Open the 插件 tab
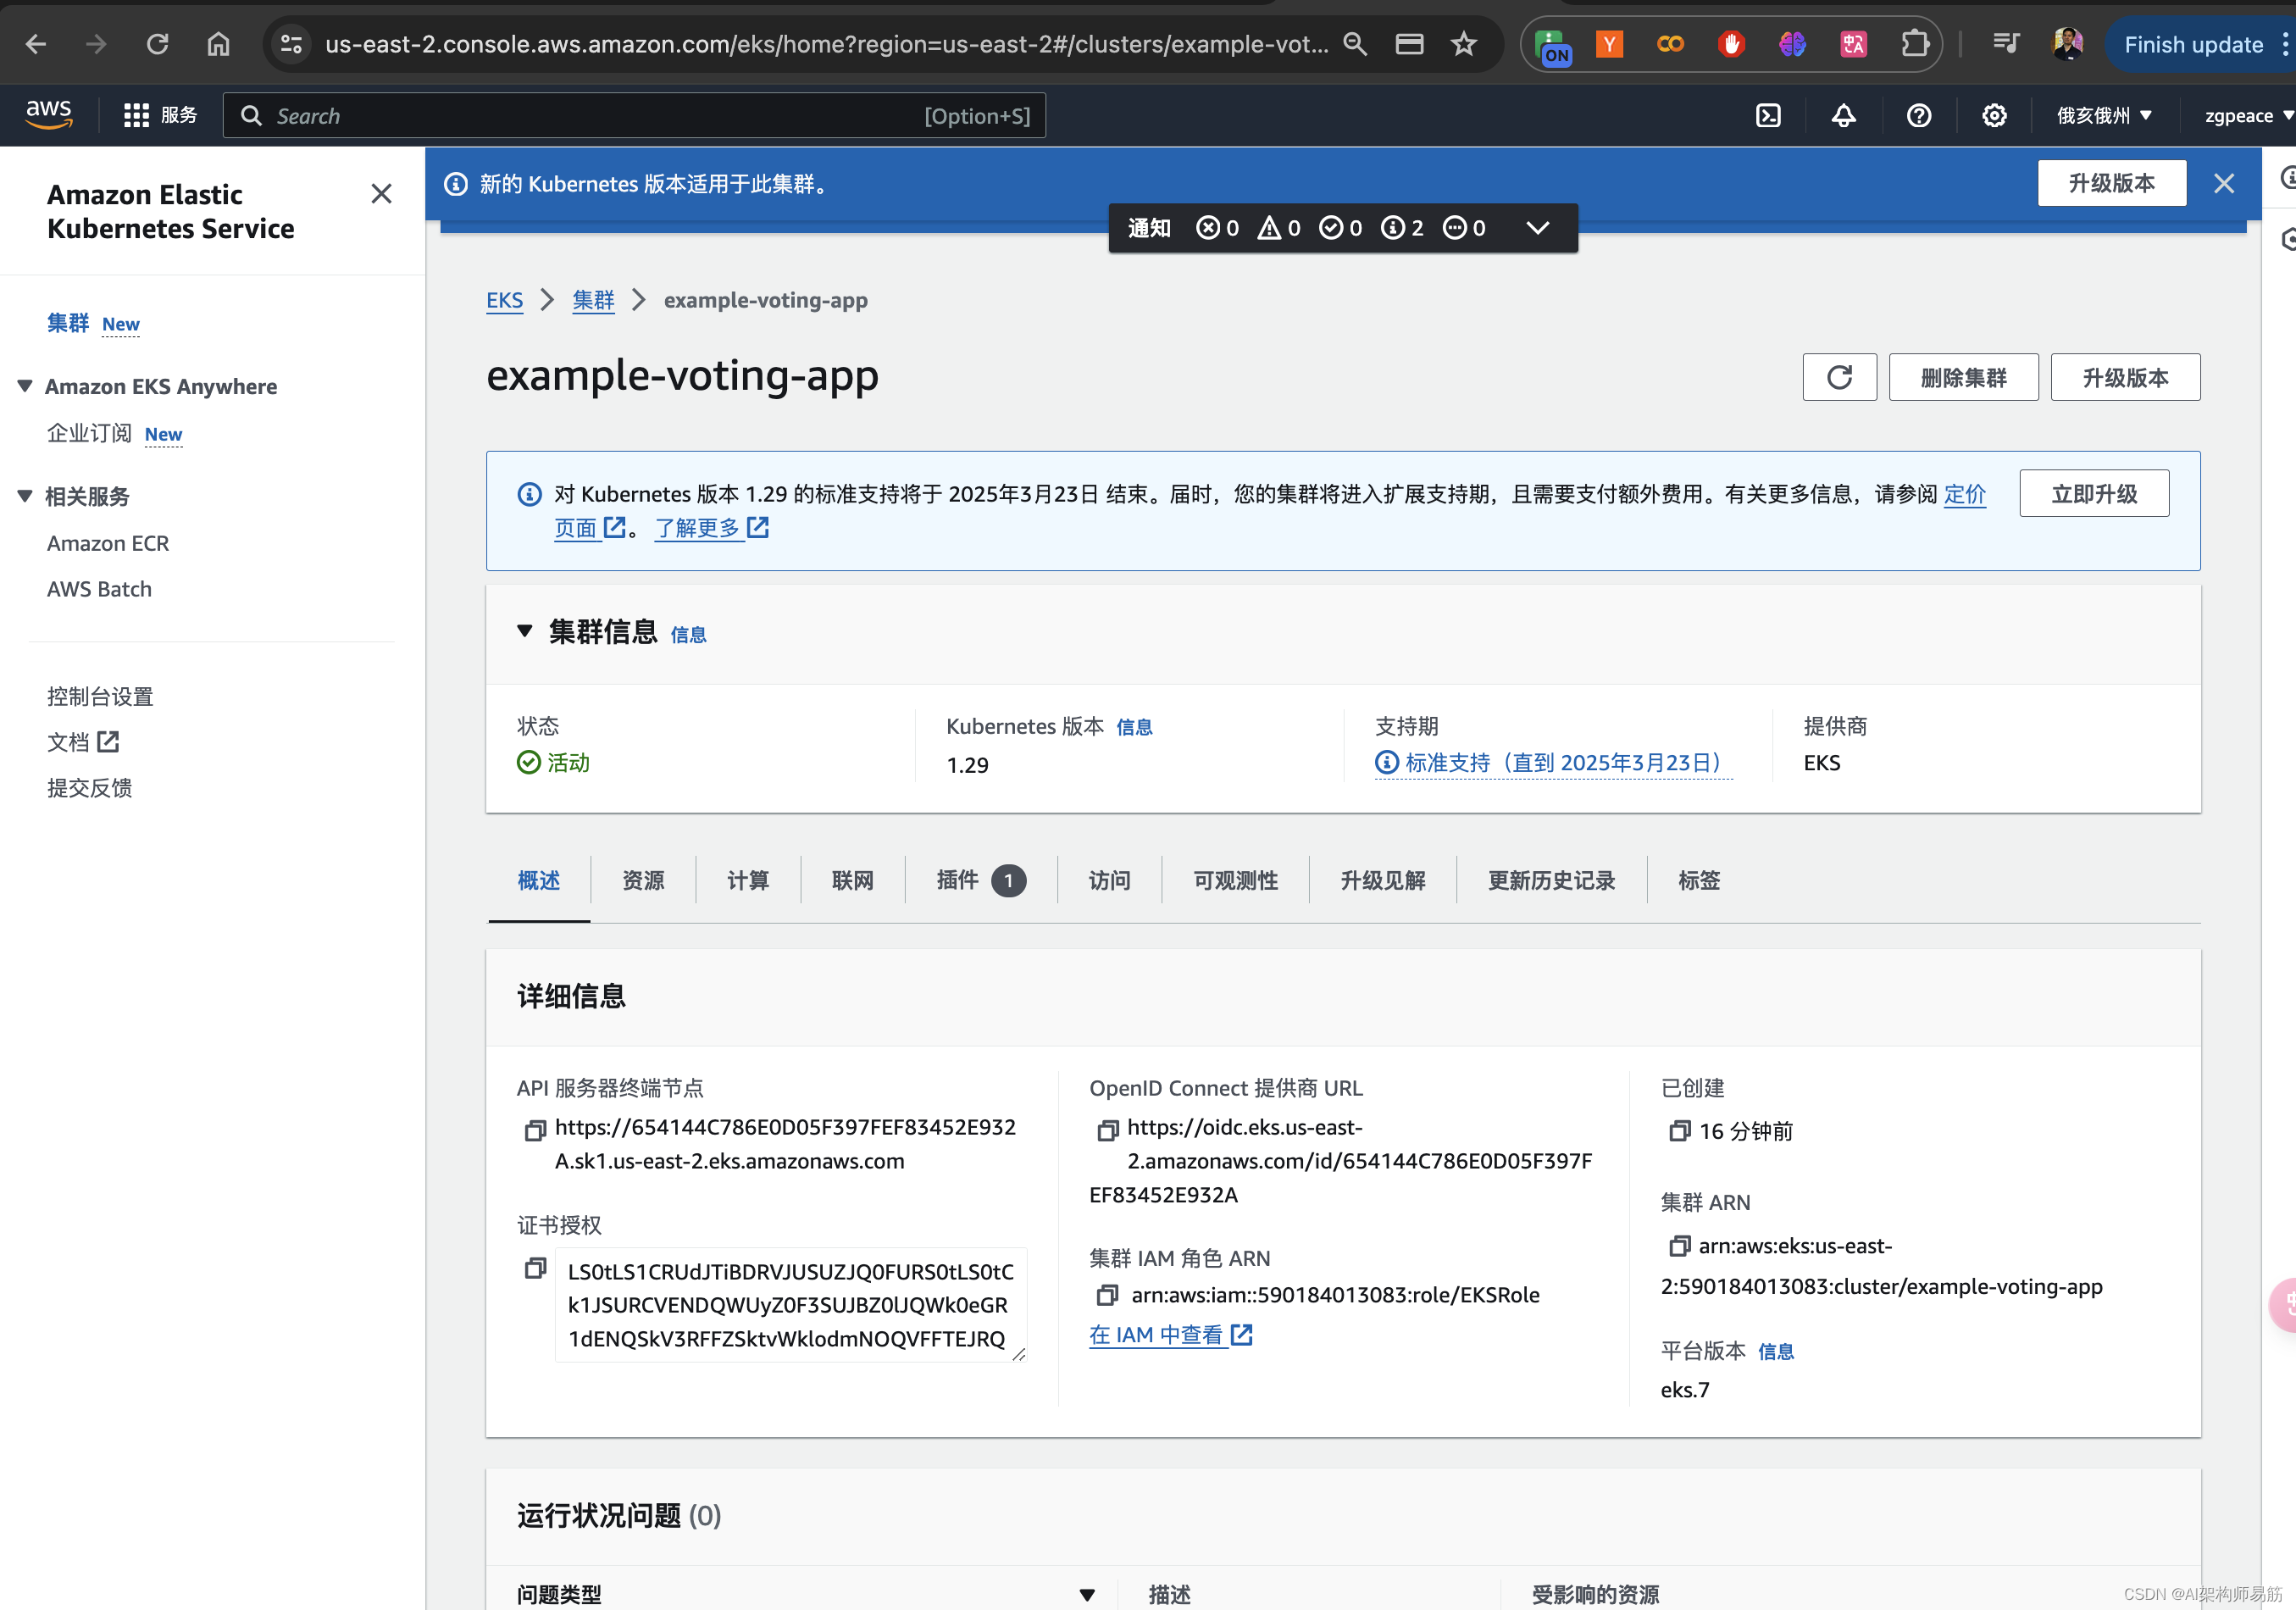Viewport: 2296px width, 1610px height. (981, 880)
